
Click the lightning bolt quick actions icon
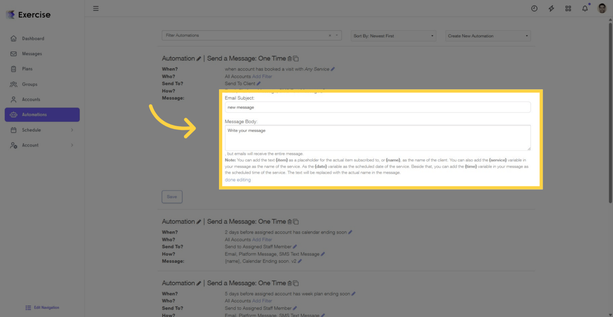[x=551, y=9]
